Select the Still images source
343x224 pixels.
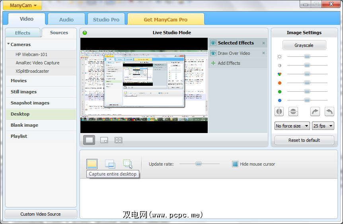click(41, 92)
